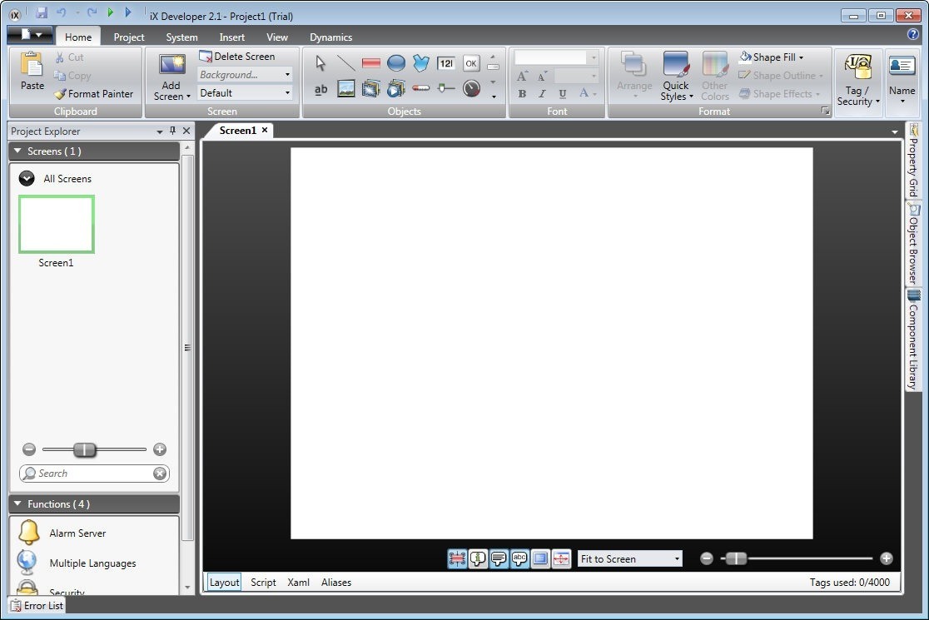
Task: Pin the Project Explorer panel
Action: (x=172, y=131)
